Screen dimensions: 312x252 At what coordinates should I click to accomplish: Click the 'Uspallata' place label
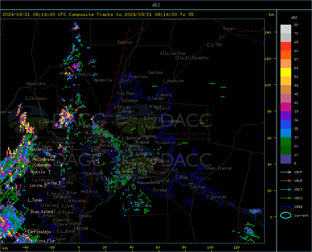click(36, 84)
